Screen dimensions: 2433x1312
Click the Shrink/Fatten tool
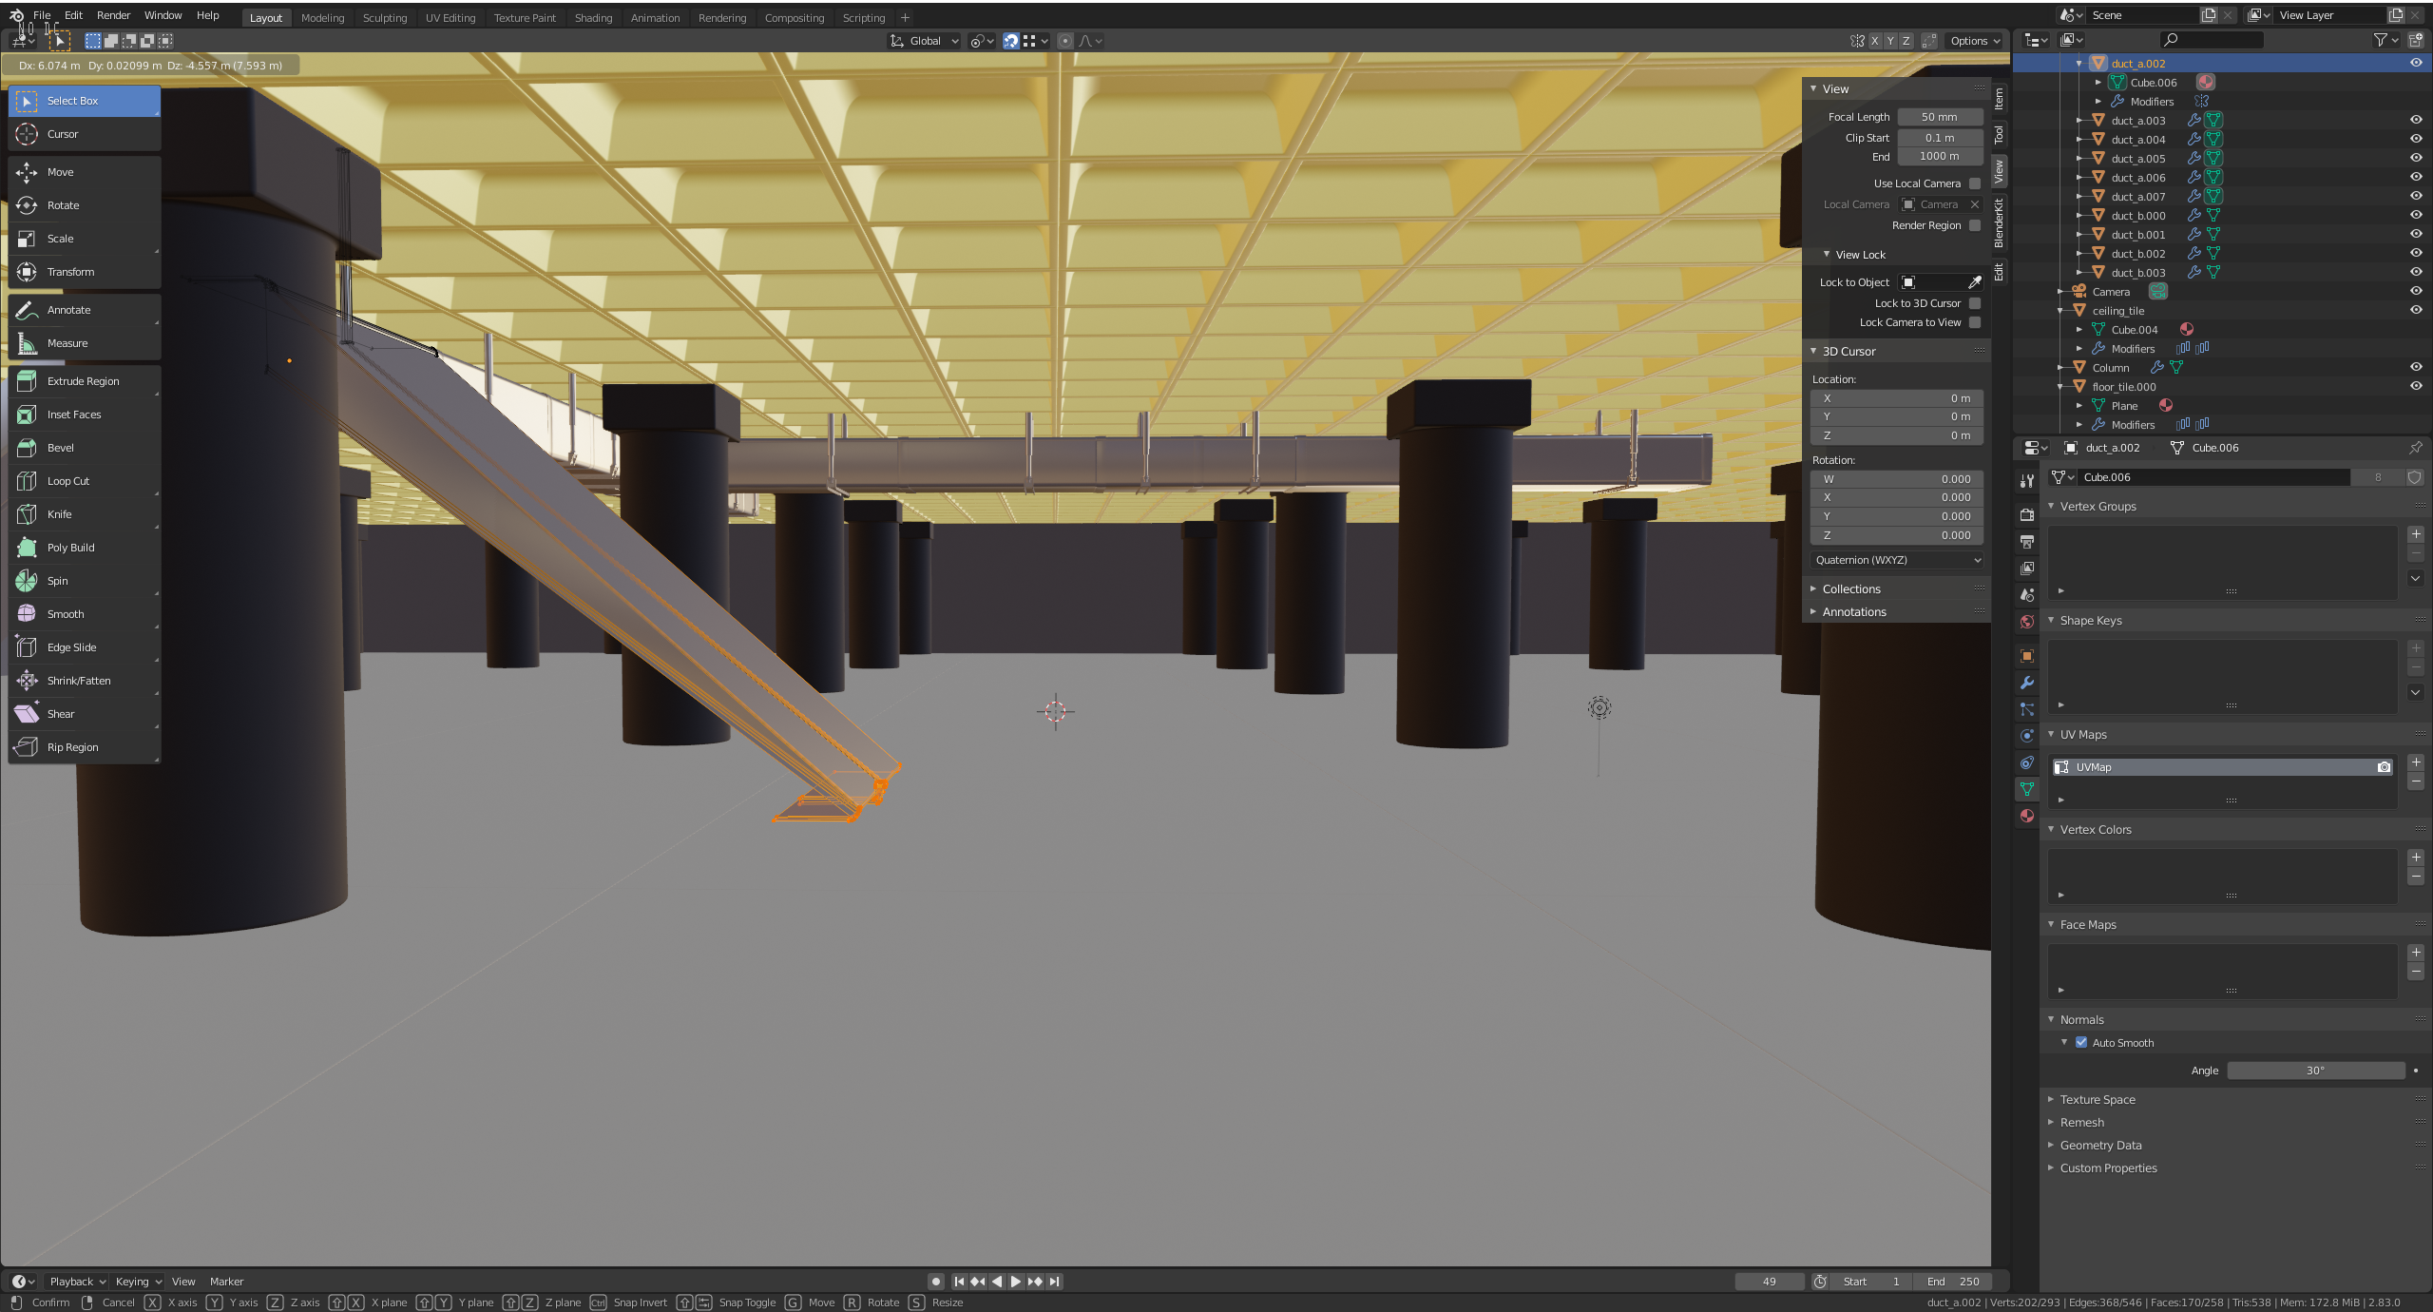[x=78, y=681]
